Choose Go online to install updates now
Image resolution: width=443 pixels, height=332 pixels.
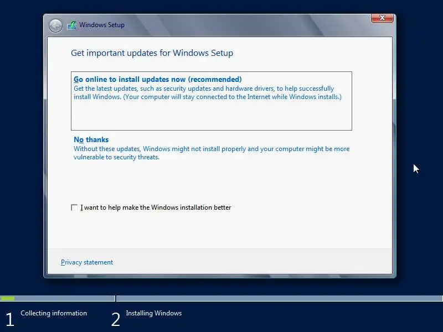(x=212, y=101)
